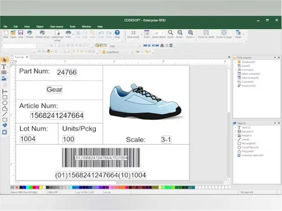Click the blue Help question-mark icon
This screenshot has width=282, height=211.
click(117, 33)
